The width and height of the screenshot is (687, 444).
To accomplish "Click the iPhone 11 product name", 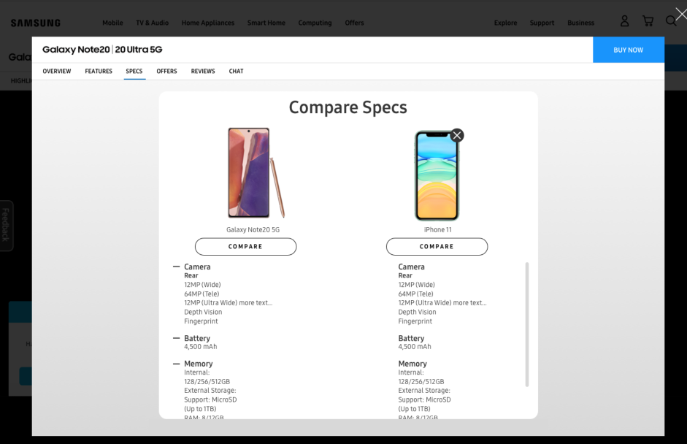I will 438,230.
